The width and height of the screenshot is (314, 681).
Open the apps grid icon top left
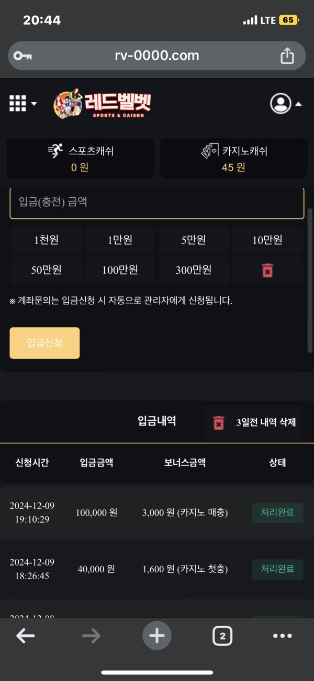point(17,103)
